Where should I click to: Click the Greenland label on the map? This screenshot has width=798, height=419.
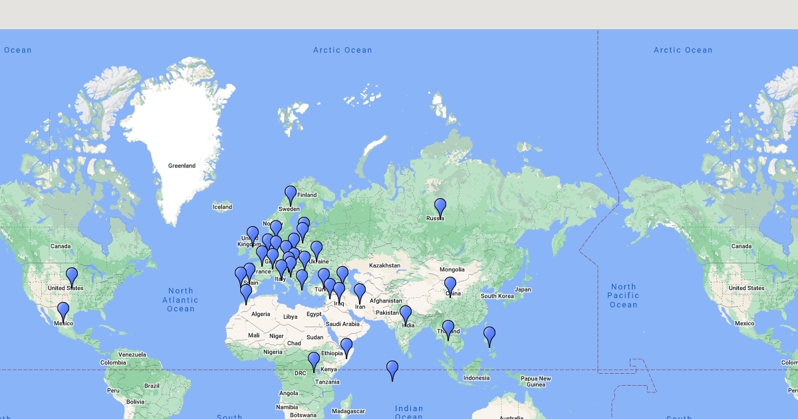point(182,166)
